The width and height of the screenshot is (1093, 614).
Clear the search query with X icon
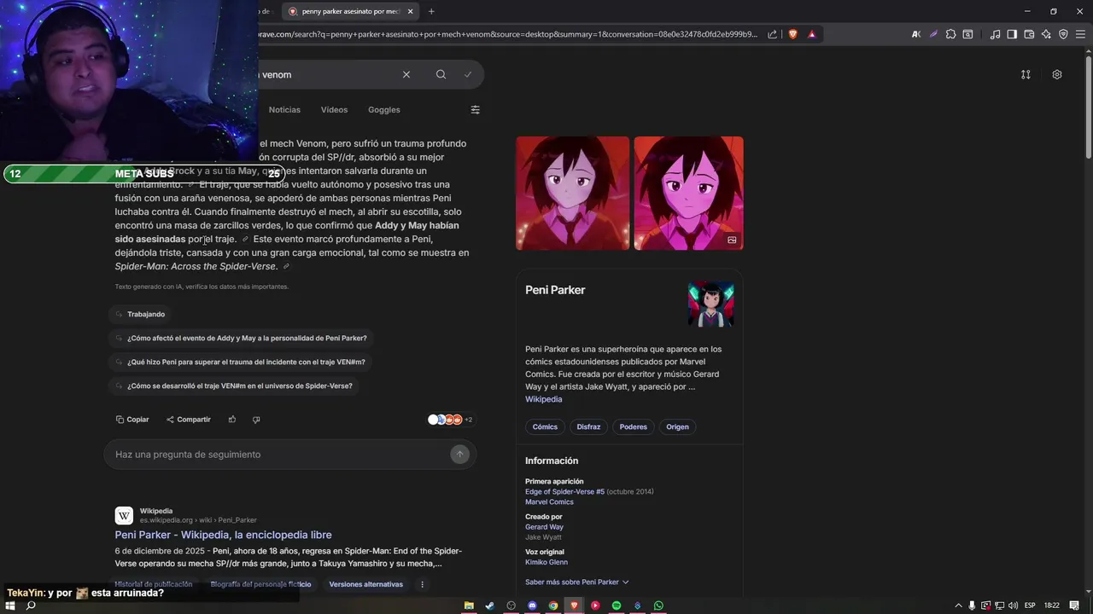coord(406,74)
